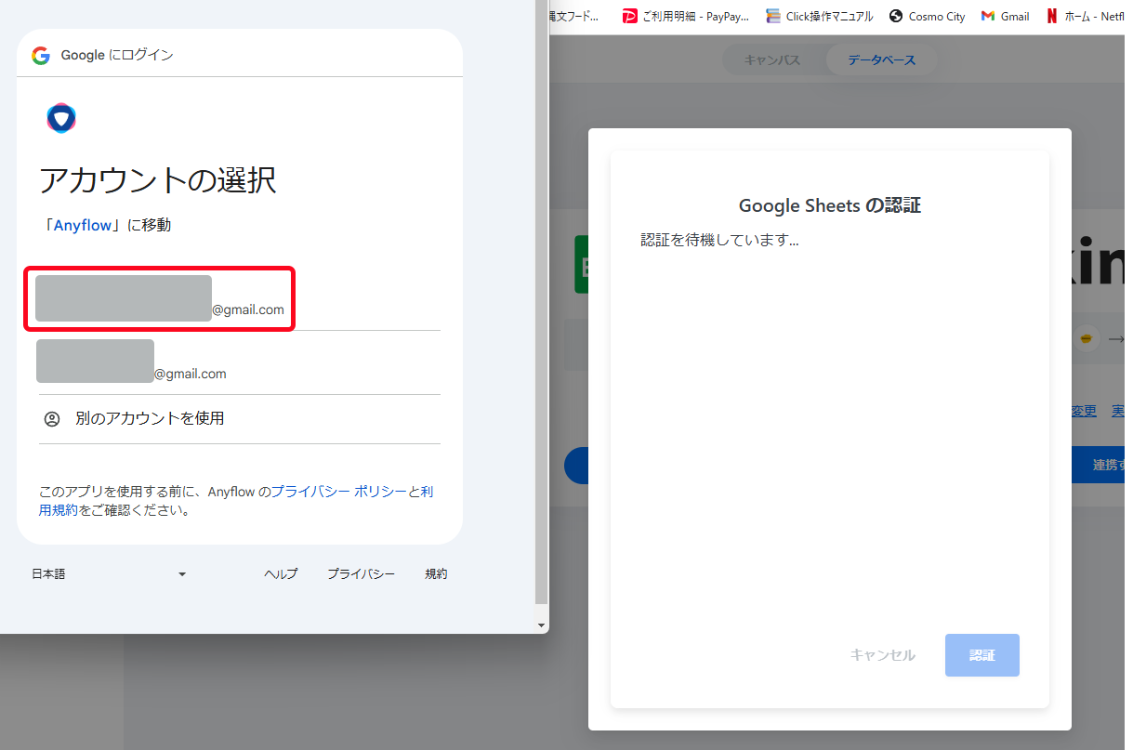This screenshot has height=750, width=1133.
Task: Open the ご利用明細 - PayPay bookmark
Action: 686,16
